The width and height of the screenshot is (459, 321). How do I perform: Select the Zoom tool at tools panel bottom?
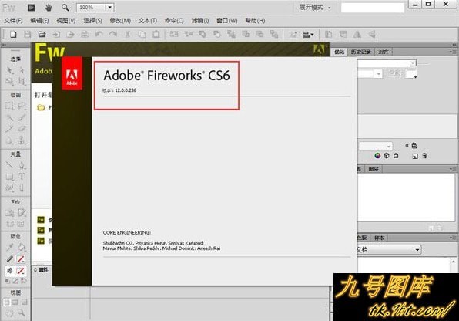point(22,313)
